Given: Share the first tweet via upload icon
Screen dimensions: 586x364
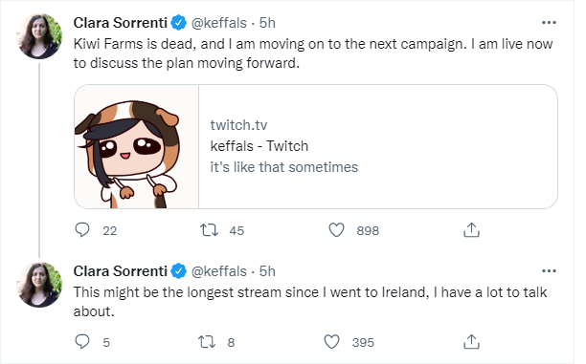Looking at the screenshot, I should click(x=471, y=229).
